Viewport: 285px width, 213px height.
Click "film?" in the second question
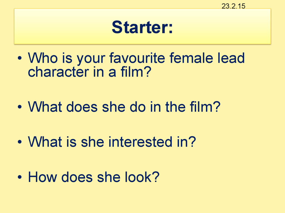click(205, 107)
